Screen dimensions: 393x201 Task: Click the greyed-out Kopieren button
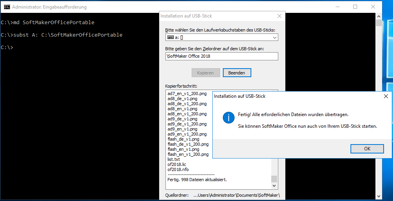pyautogui.click(x=206, y=73)
